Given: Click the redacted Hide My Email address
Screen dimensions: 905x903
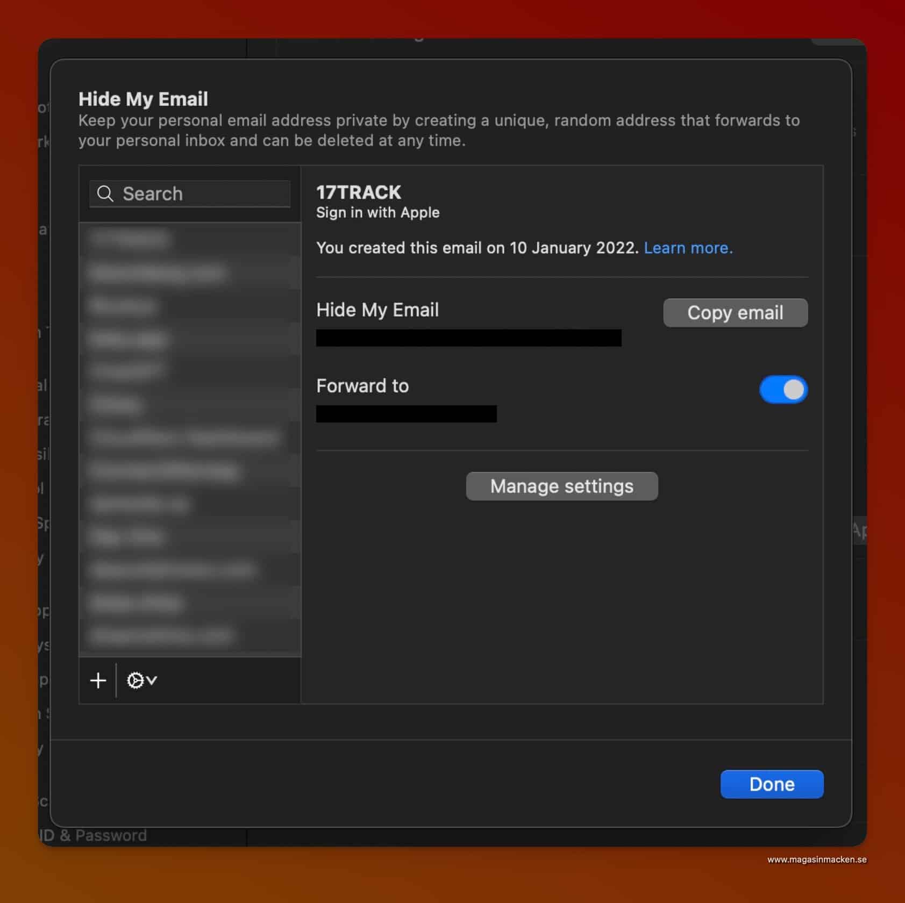Looking at the screenshot, I should [469, 338].
